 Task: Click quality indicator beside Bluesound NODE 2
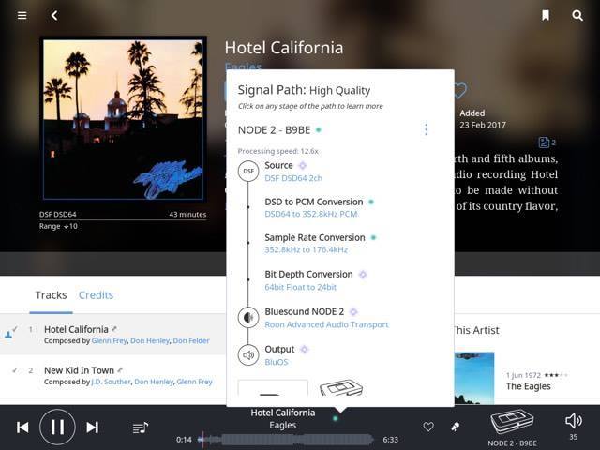point(353,312)
